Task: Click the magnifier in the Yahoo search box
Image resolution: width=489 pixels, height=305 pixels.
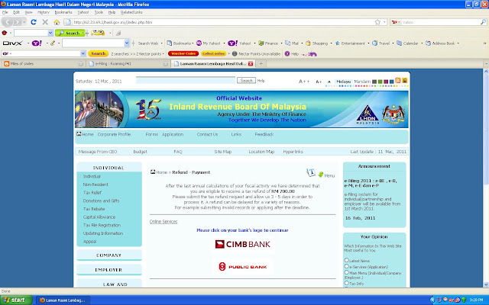Action: (483, 22)
